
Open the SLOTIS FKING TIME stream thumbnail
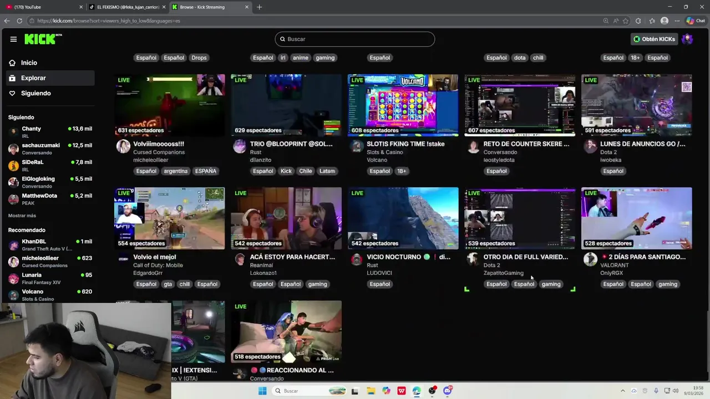tap(403, 105)
